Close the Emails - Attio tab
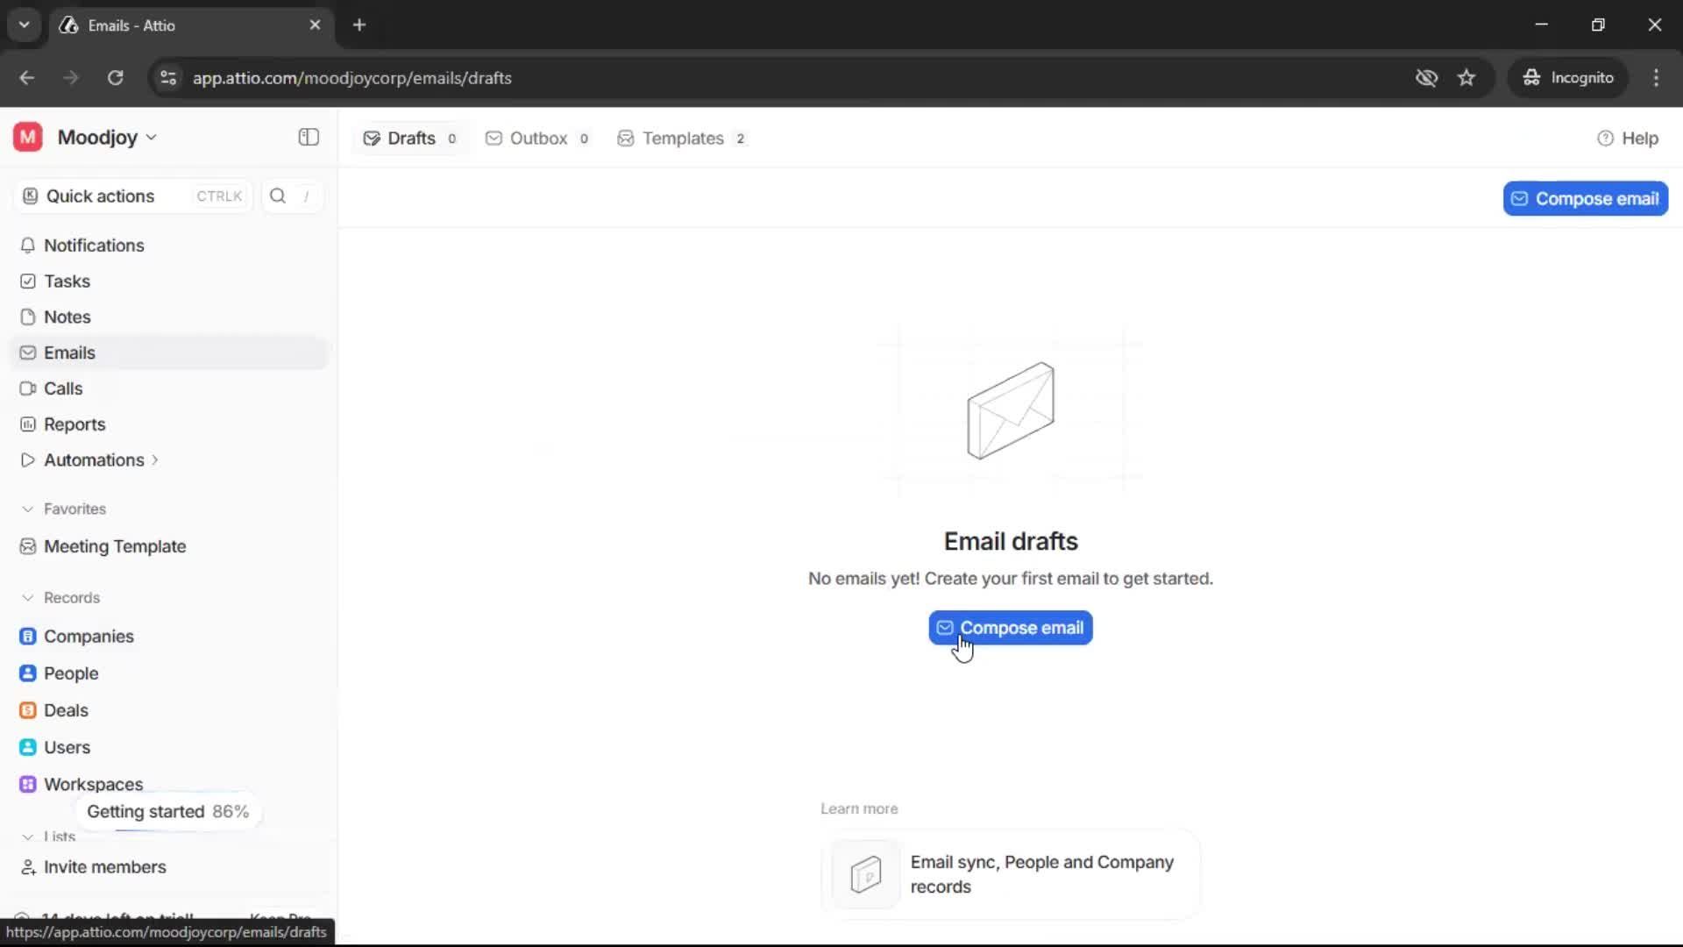This screenshot has height=947, width=1683. [x=316, y=25]
